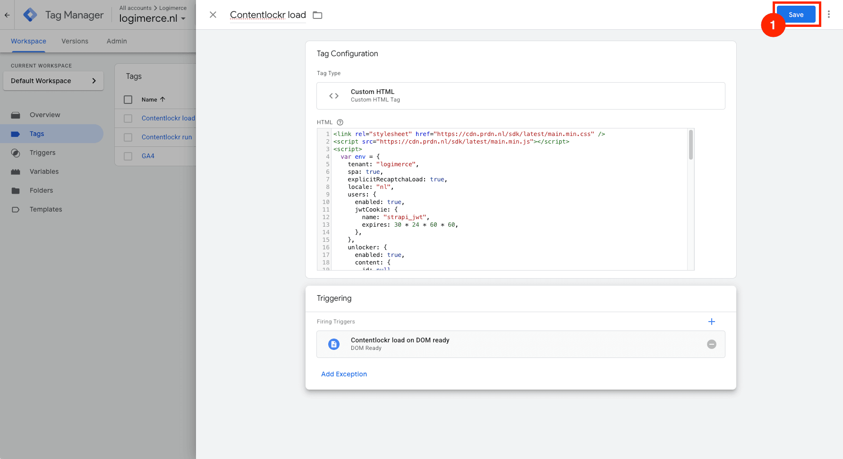Click the "var env = {" code line
This screenshot has width=843, height=459.
coord(360,157)
